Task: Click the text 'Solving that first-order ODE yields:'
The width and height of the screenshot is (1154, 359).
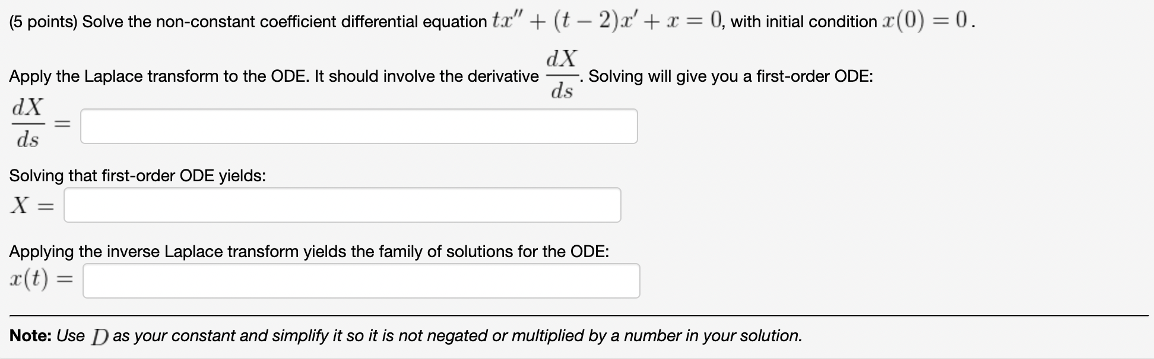Action: (x=137, y=175)
